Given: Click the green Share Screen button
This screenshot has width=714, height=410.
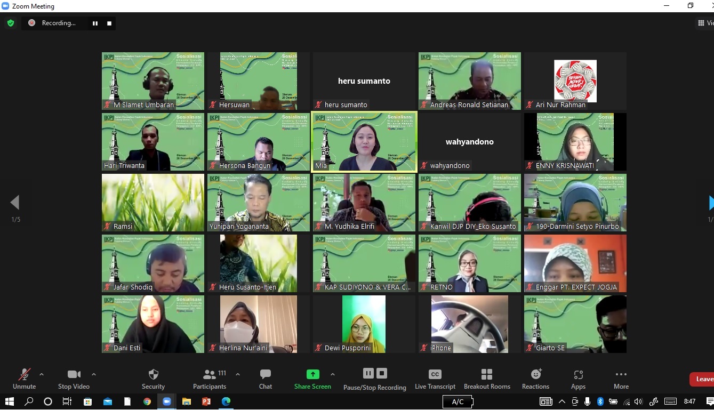Looking at the screenshot, I should 312,375.
